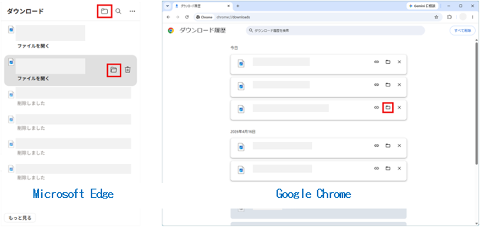This screenshot has height=227, width=480.
Task: Select the ダウンロード履歴 tab
Action: click(x=202, y=6)
